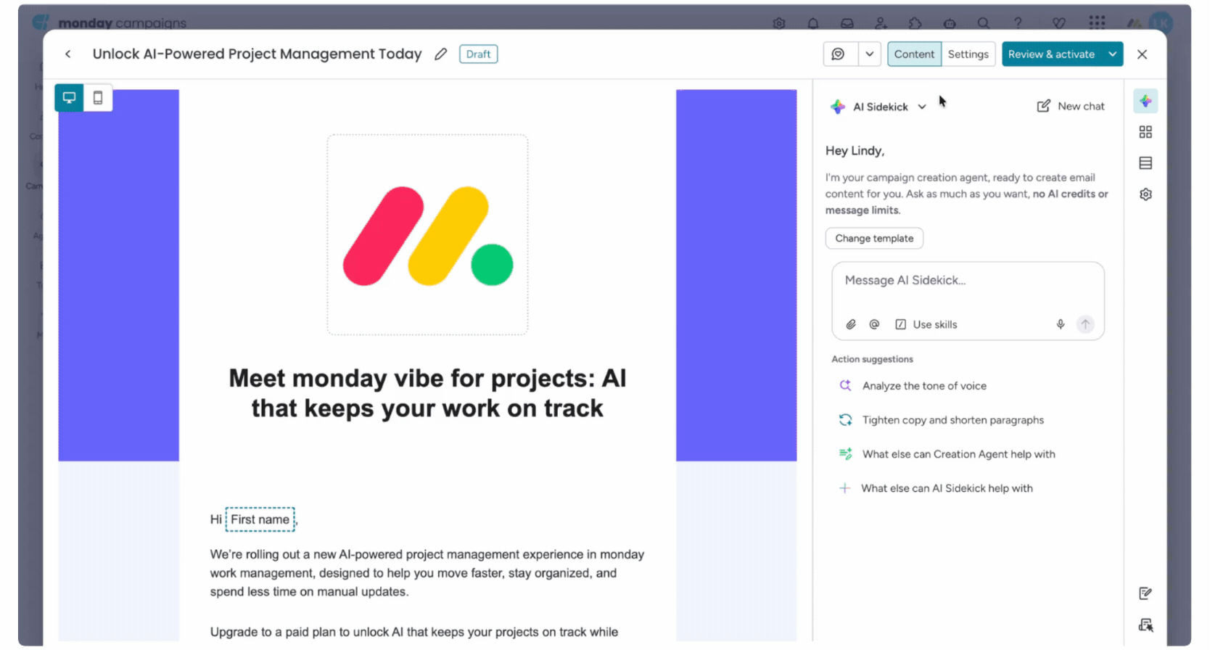Switch to desktop preview mode
Screen dimensions: 1210x650
(70, 98)
